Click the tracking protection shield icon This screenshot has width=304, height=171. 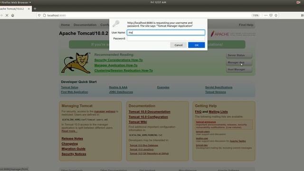[x=39, y=15]
